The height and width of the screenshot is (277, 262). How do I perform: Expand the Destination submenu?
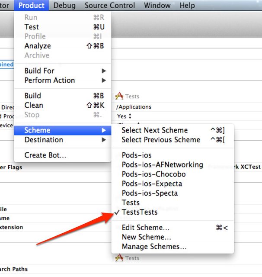[x=63, y=140]
